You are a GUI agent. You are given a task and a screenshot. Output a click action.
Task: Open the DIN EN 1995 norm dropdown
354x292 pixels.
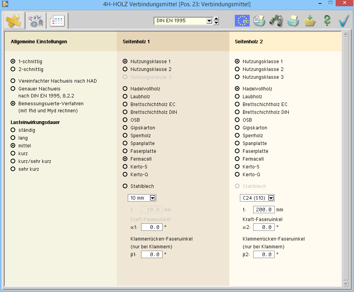pos(209,21)
